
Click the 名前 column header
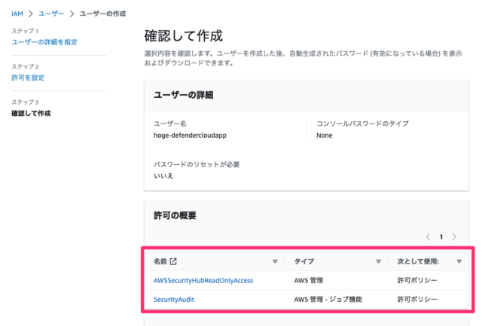160,261
